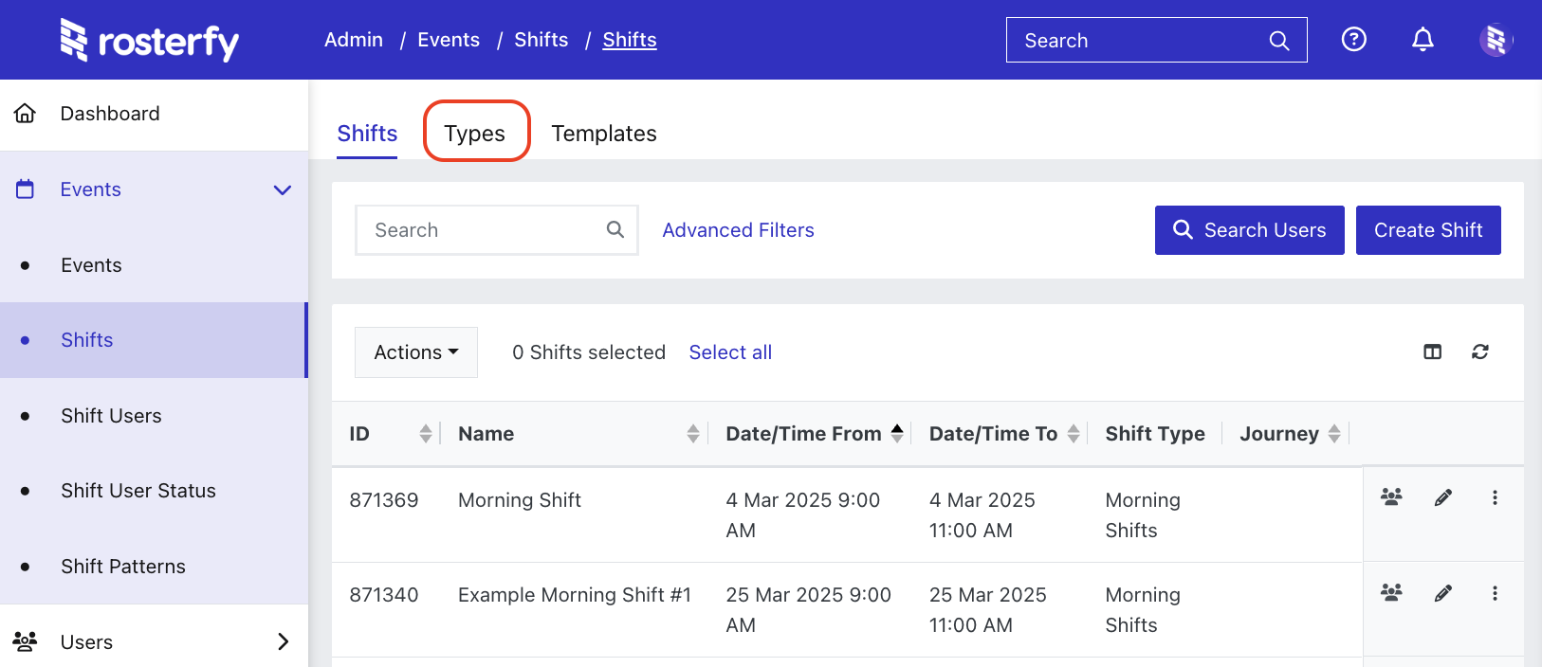The height and width of the screenshot is (667, 1542).
Task: Click the shifts Search input field
Action: click(484, 230)
